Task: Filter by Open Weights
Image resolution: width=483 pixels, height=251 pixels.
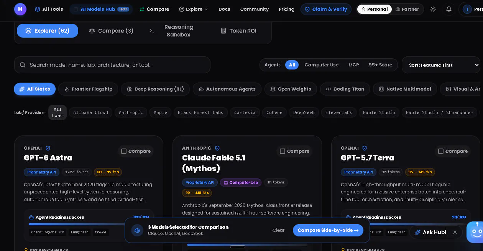Action: click(291, 89)
